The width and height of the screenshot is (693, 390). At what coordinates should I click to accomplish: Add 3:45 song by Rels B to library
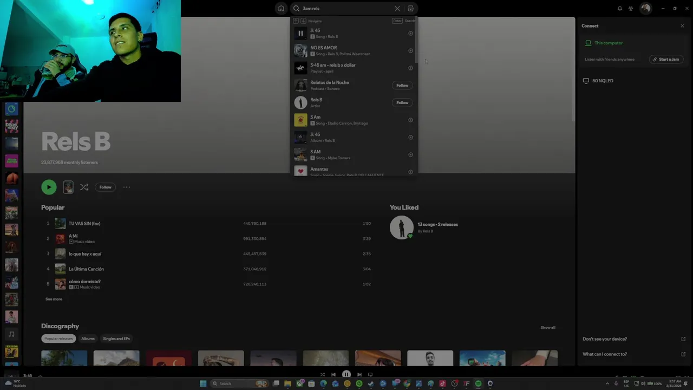tap(410, 34)
